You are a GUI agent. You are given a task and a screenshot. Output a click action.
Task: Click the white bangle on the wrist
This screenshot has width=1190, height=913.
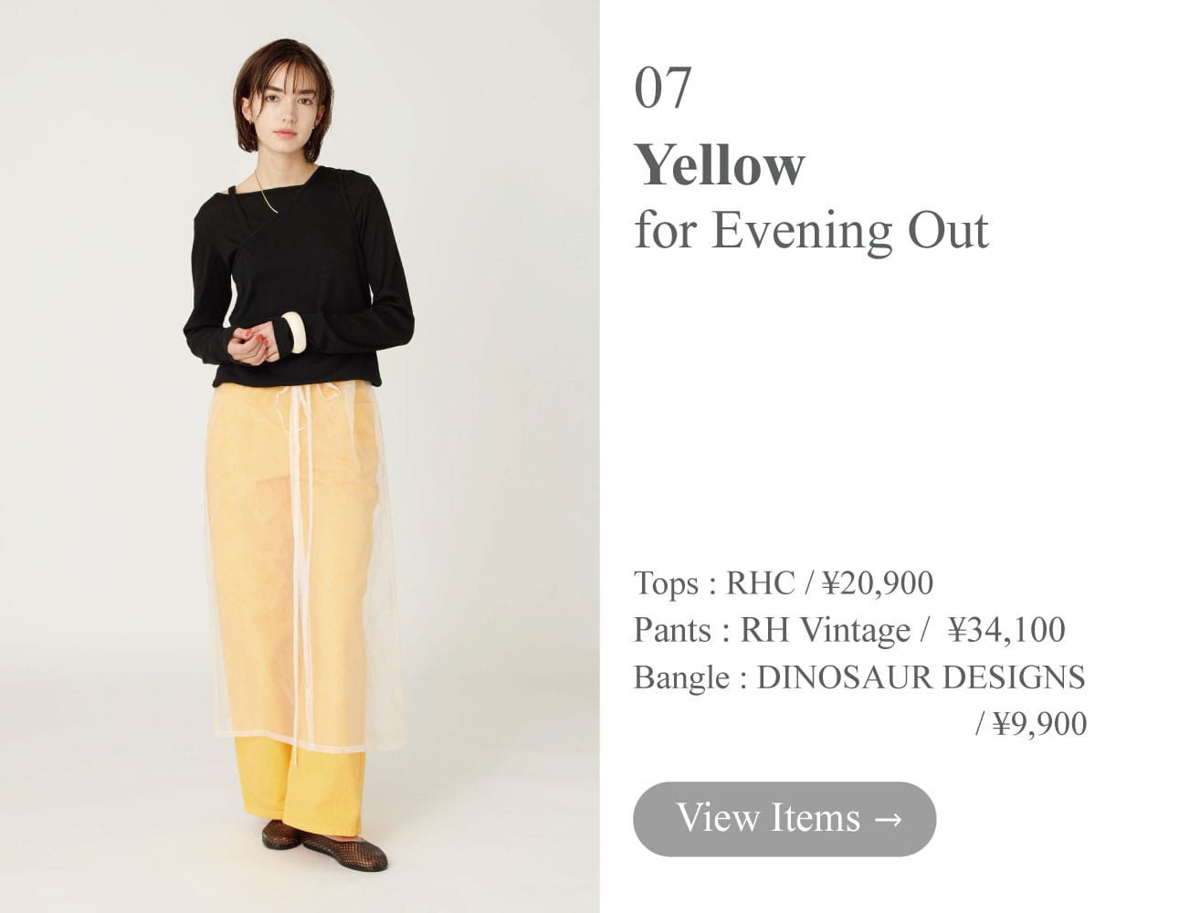click(x=294, y=331)
